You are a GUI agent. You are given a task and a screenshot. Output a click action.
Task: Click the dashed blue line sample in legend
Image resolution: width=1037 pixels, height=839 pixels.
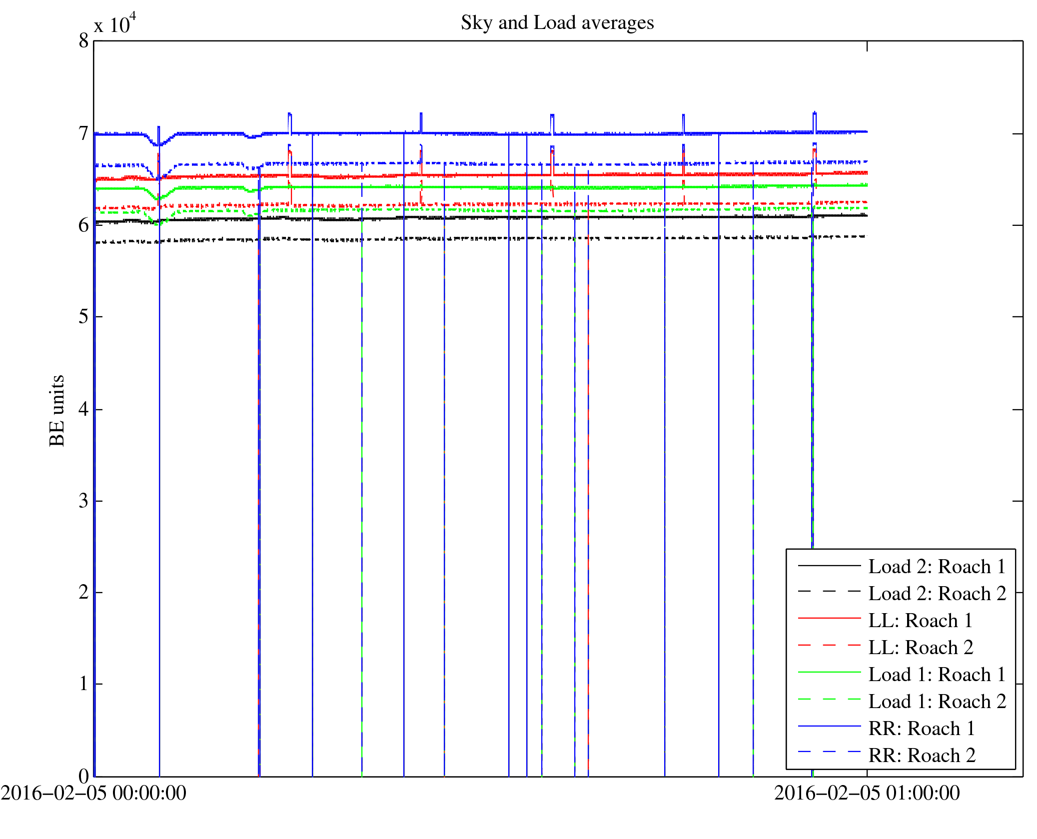pyautogui.click(x=829, y=752)
